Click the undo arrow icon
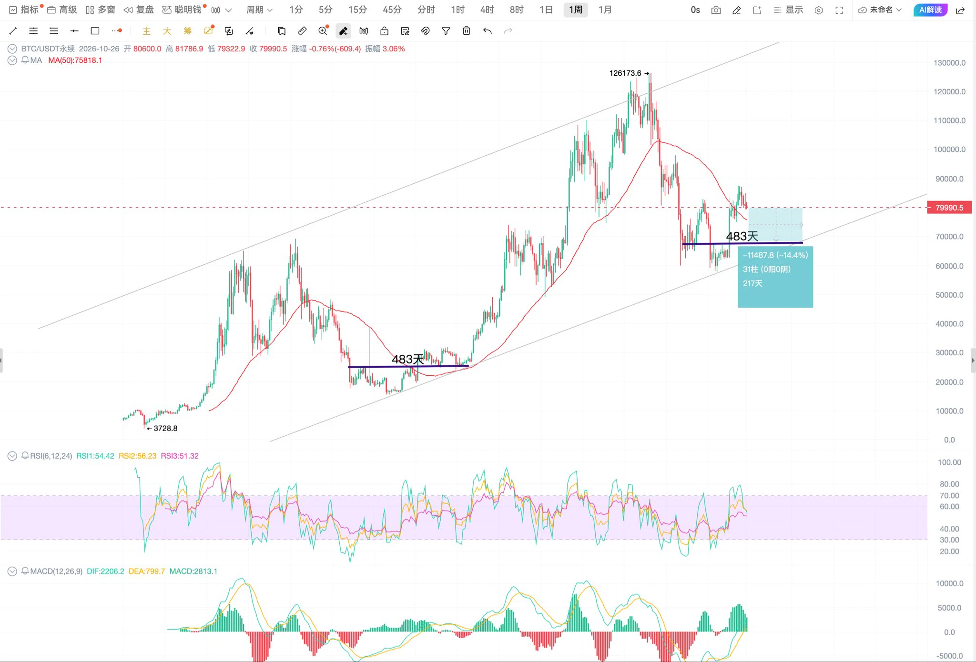The image size is (976, 662). 487,31
